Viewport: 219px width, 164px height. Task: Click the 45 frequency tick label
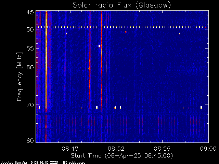click(30, 12)
